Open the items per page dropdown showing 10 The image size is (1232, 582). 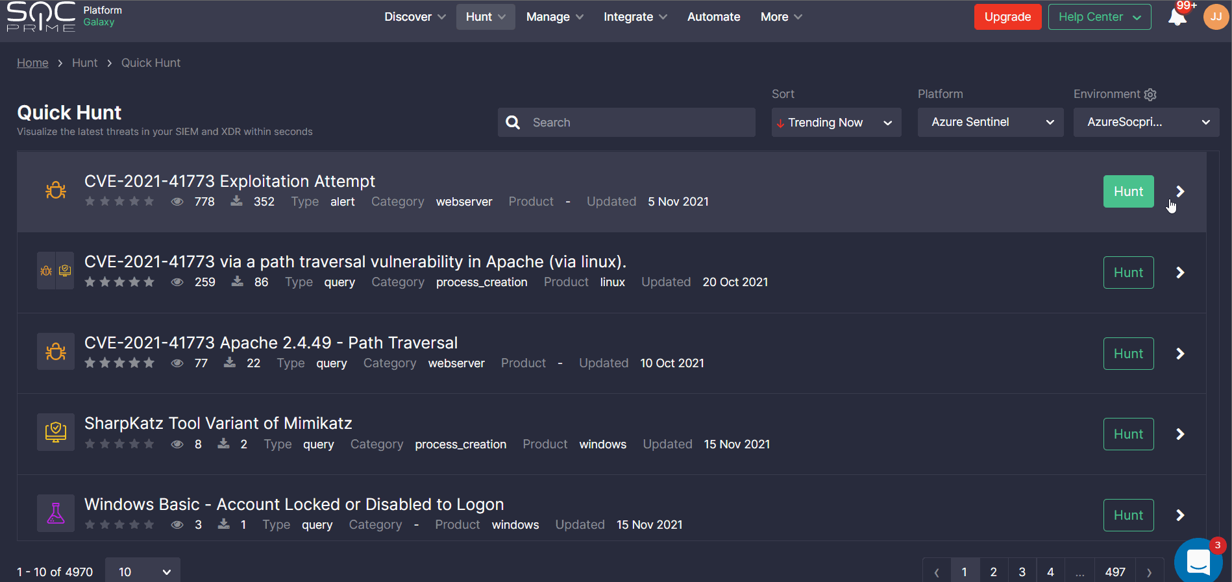click(143, 572)
